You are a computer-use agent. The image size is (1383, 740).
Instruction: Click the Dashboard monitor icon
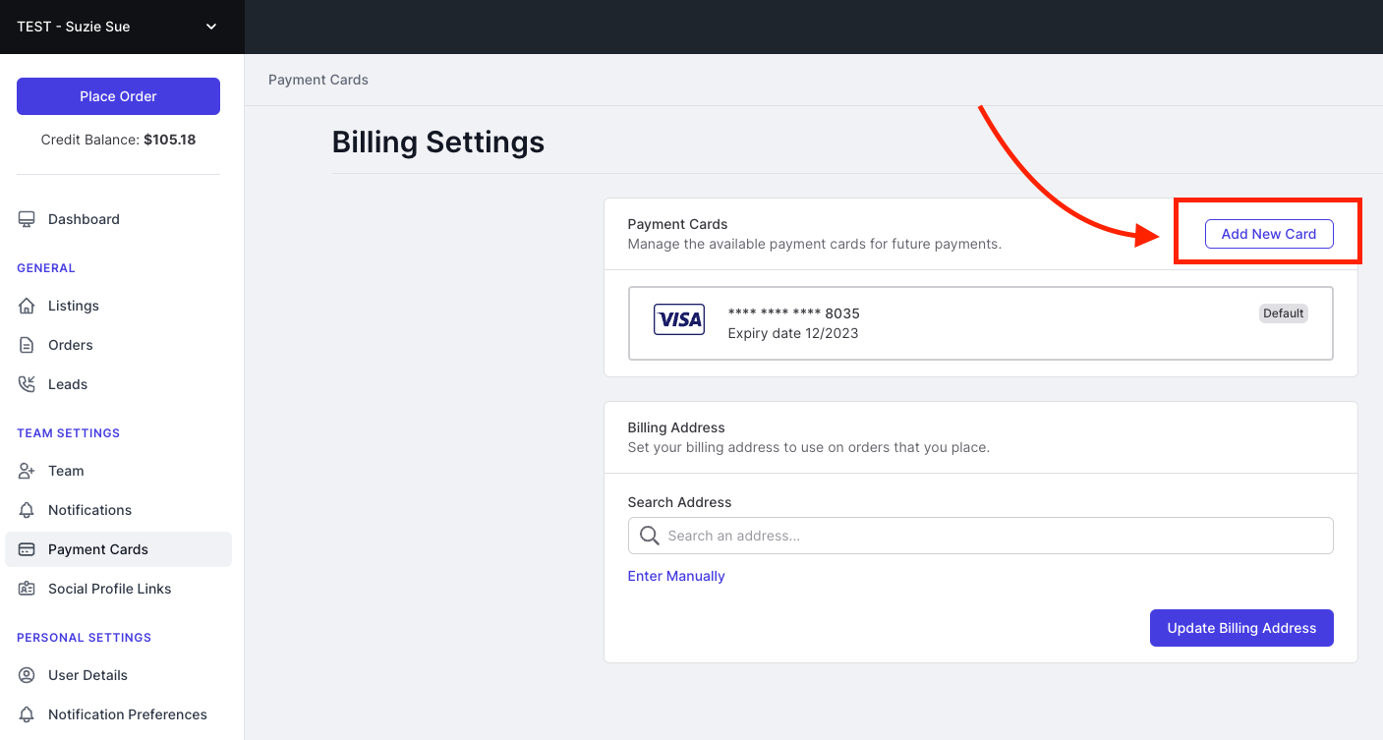(27, 219)
